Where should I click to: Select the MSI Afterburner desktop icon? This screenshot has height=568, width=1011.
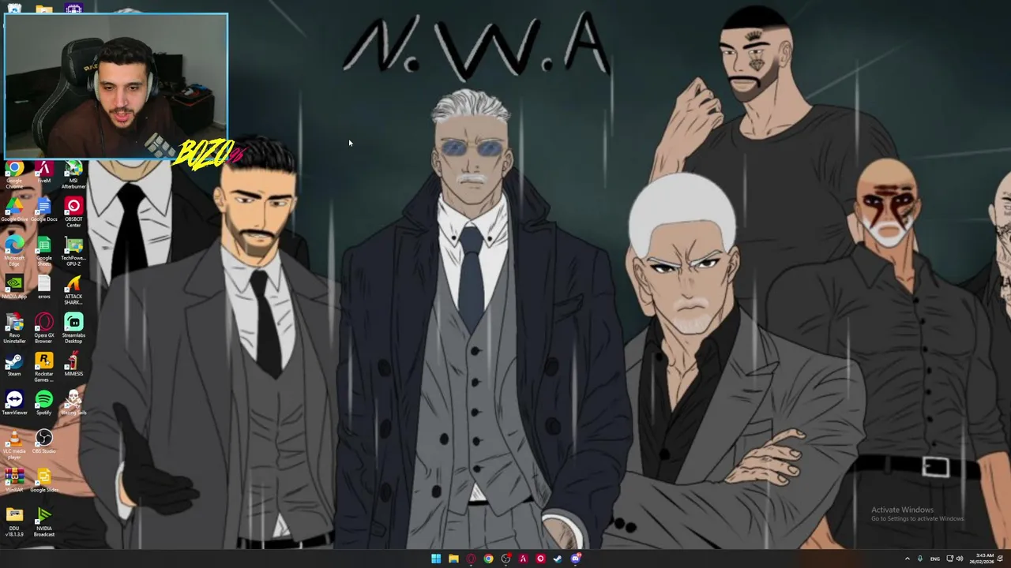73,174
